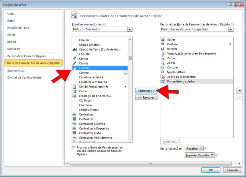This screenshot has width=246, height=177.
Task: Open the Redefinir dropdown
Action: point(194,148)
